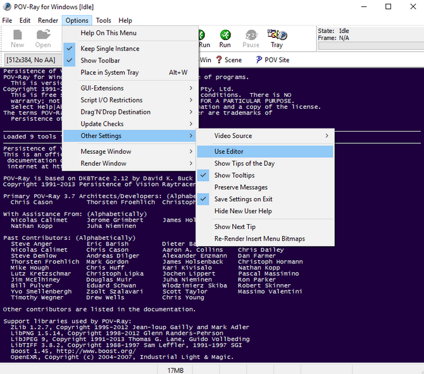
Task: Disable the Show Tooltips option
Action: 265,175
